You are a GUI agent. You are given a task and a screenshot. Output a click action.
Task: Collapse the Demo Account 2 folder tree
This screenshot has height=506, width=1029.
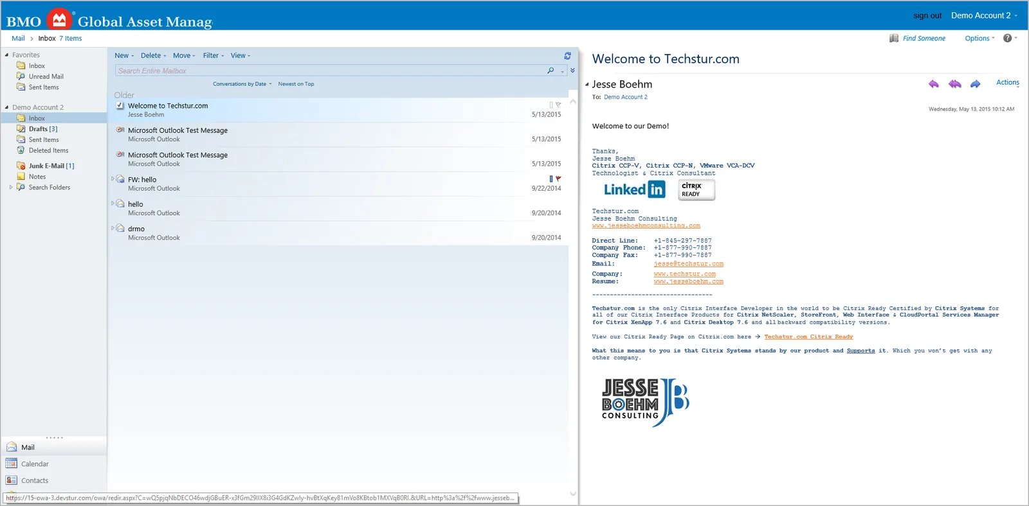[6, 107]
